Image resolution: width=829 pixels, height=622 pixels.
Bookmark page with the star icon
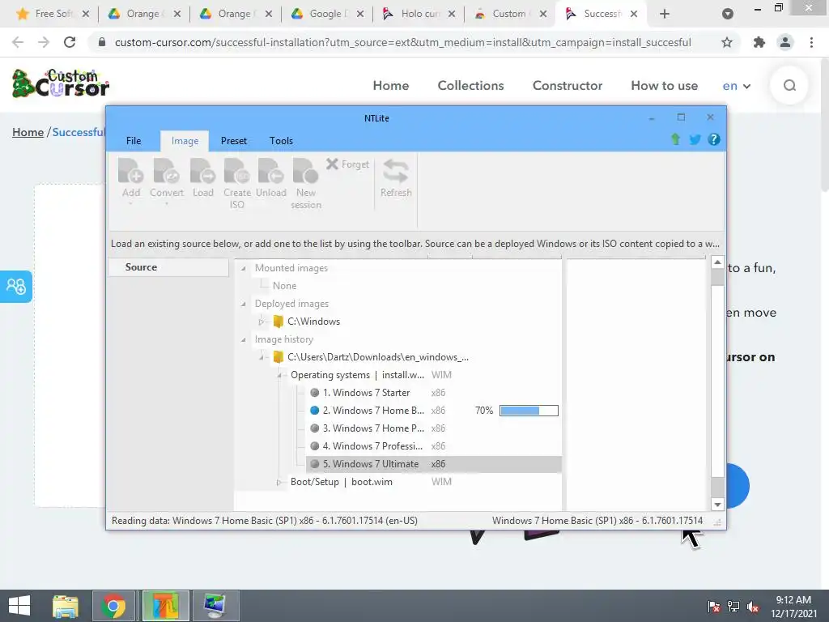pyautogui.click(x=727, y=42)
